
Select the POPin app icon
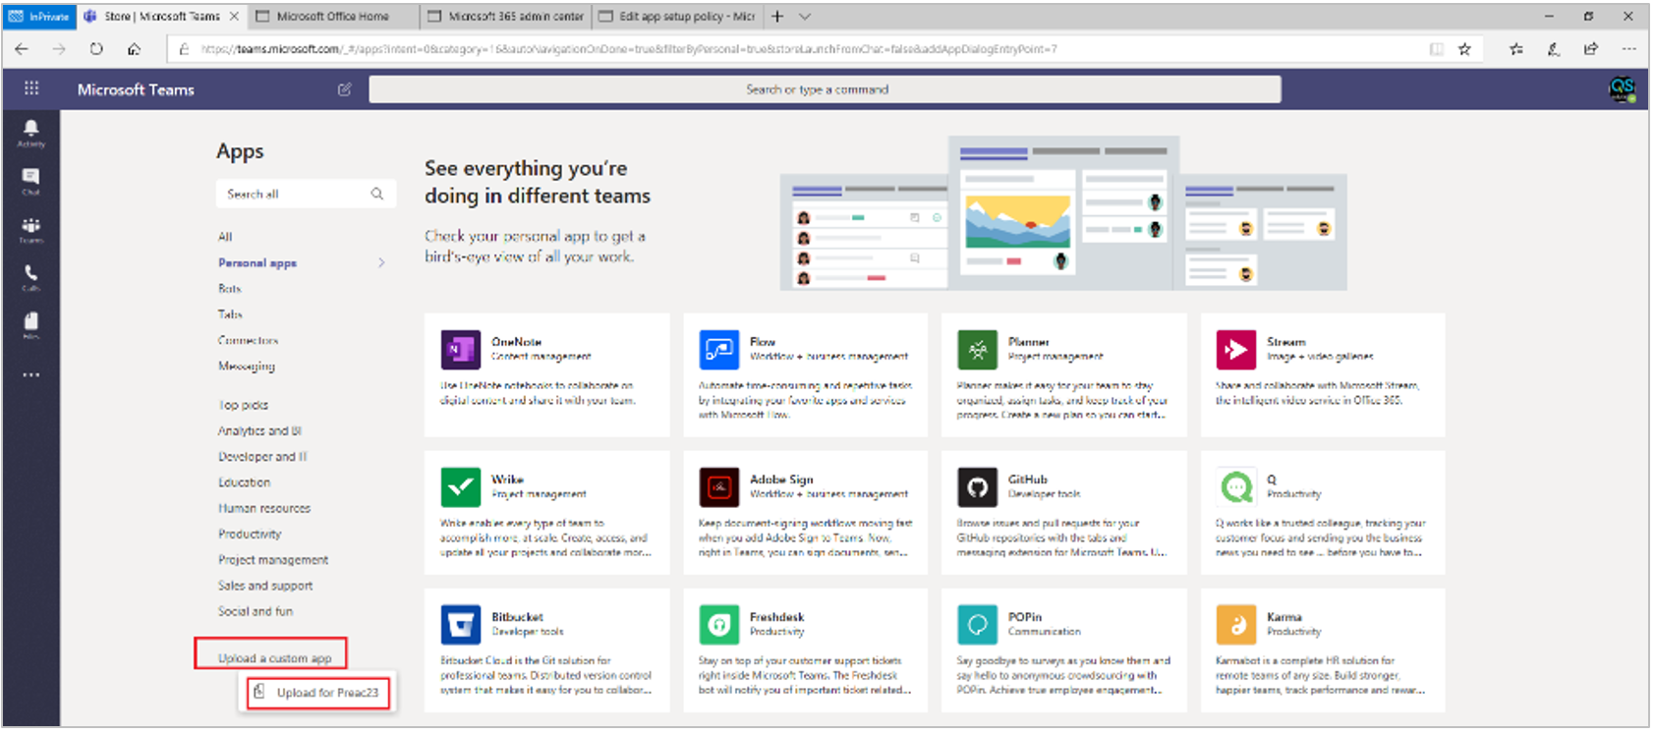(978, 625)
